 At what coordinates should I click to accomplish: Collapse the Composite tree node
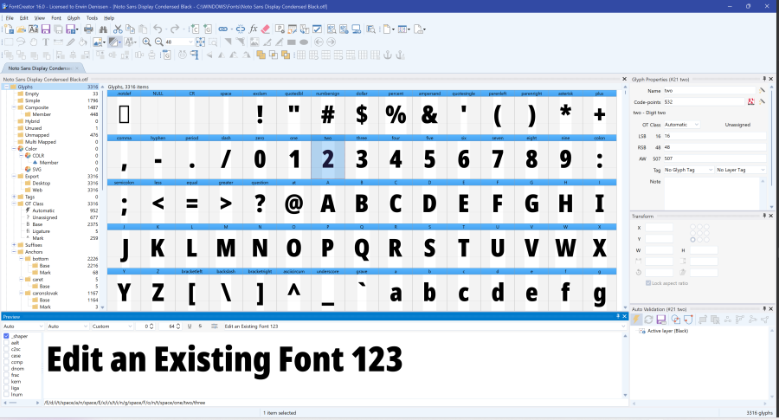(x=15, y=107)
